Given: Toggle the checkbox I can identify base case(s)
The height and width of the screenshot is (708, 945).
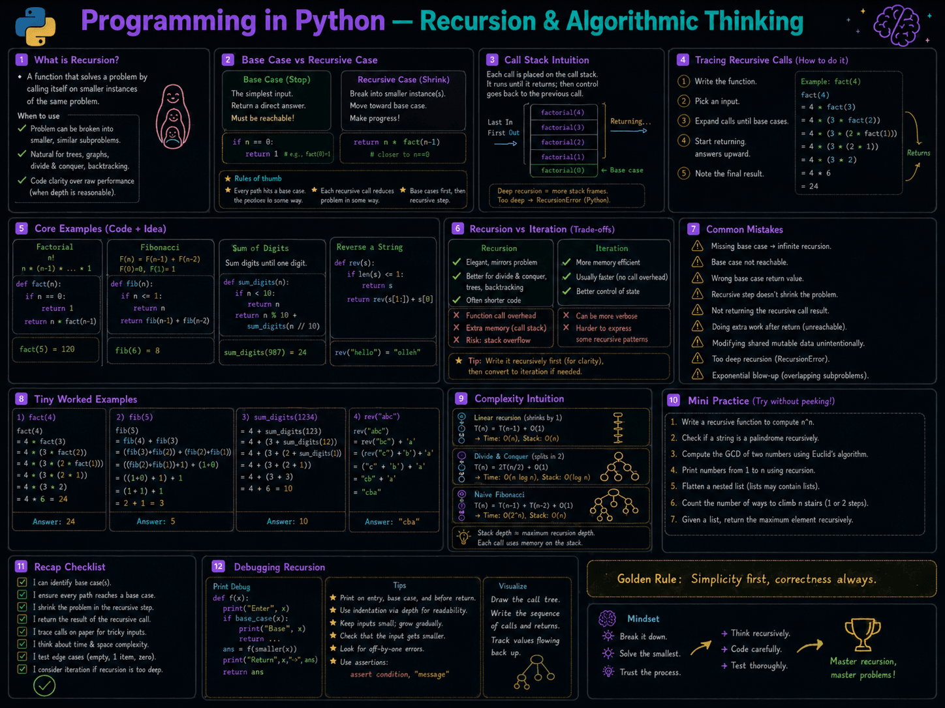Looking at the screenshot, I should coord(22,582).
